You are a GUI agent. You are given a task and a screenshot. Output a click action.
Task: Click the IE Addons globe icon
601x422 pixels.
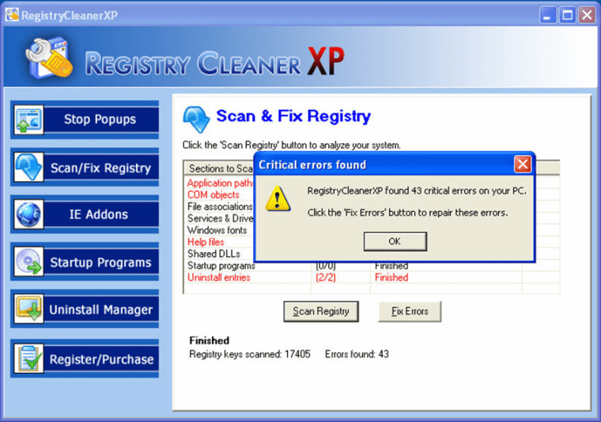(x=28, y=214)
